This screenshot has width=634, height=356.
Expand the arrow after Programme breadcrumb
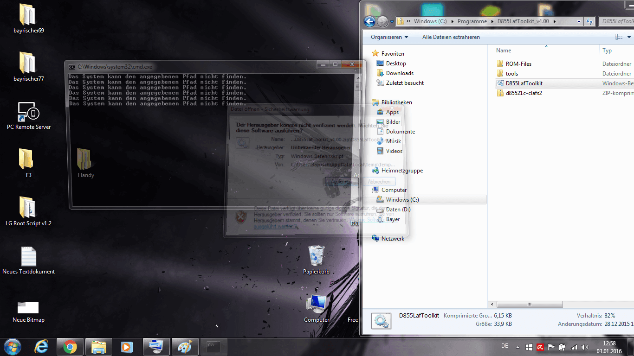[x=492, y=21]
